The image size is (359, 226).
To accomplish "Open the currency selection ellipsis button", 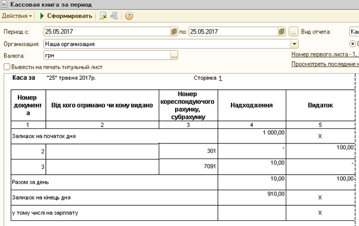I will (x=174, y=55).
